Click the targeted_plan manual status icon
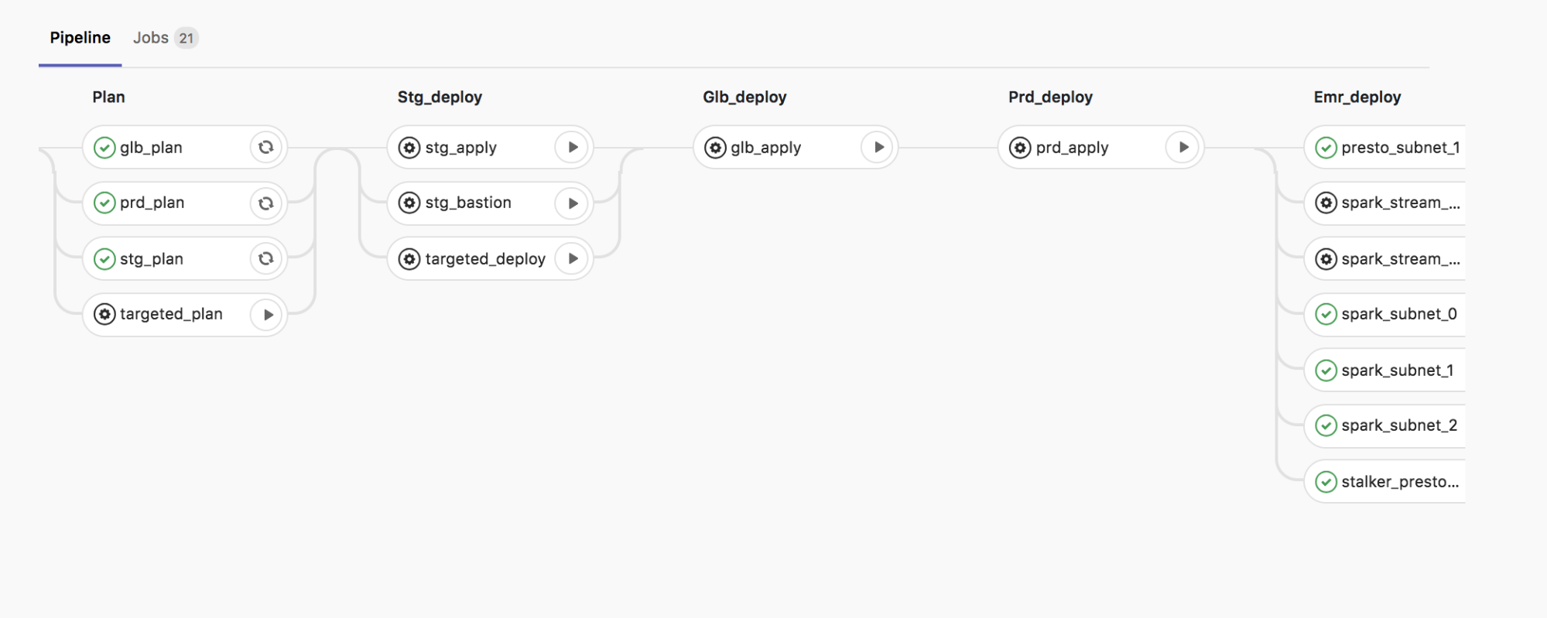This screenshot has height=618, width=1547. point(104,314)
